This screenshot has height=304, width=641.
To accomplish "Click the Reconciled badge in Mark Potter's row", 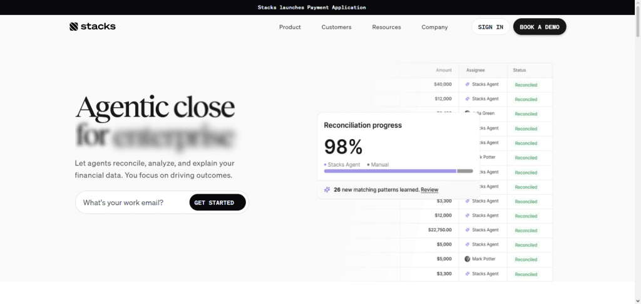I will pyautogui.click(x=526, y=260).
